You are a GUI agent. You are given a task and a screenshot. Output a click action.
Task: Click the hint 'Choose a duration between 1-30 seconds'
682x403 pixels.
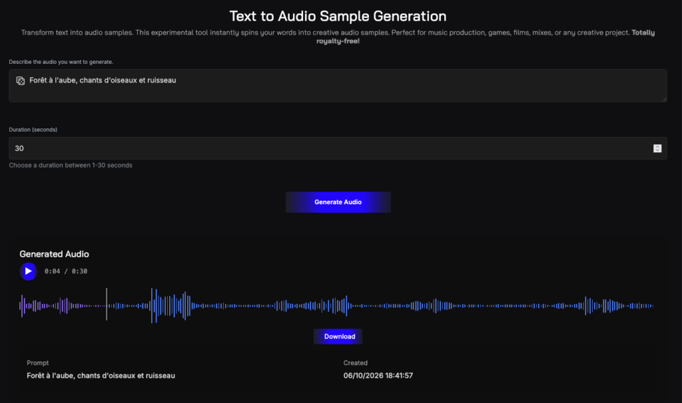tap(71, 166)
